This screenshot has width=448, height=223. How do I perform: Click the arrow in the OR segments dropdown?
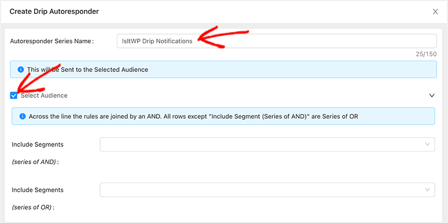[427, 190]
